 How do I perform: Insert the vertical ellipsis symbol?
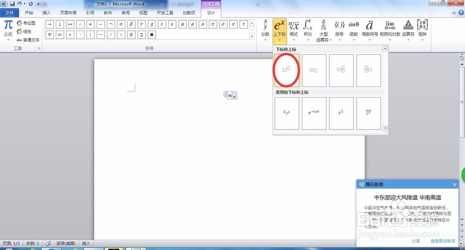(x=91, y=35)
